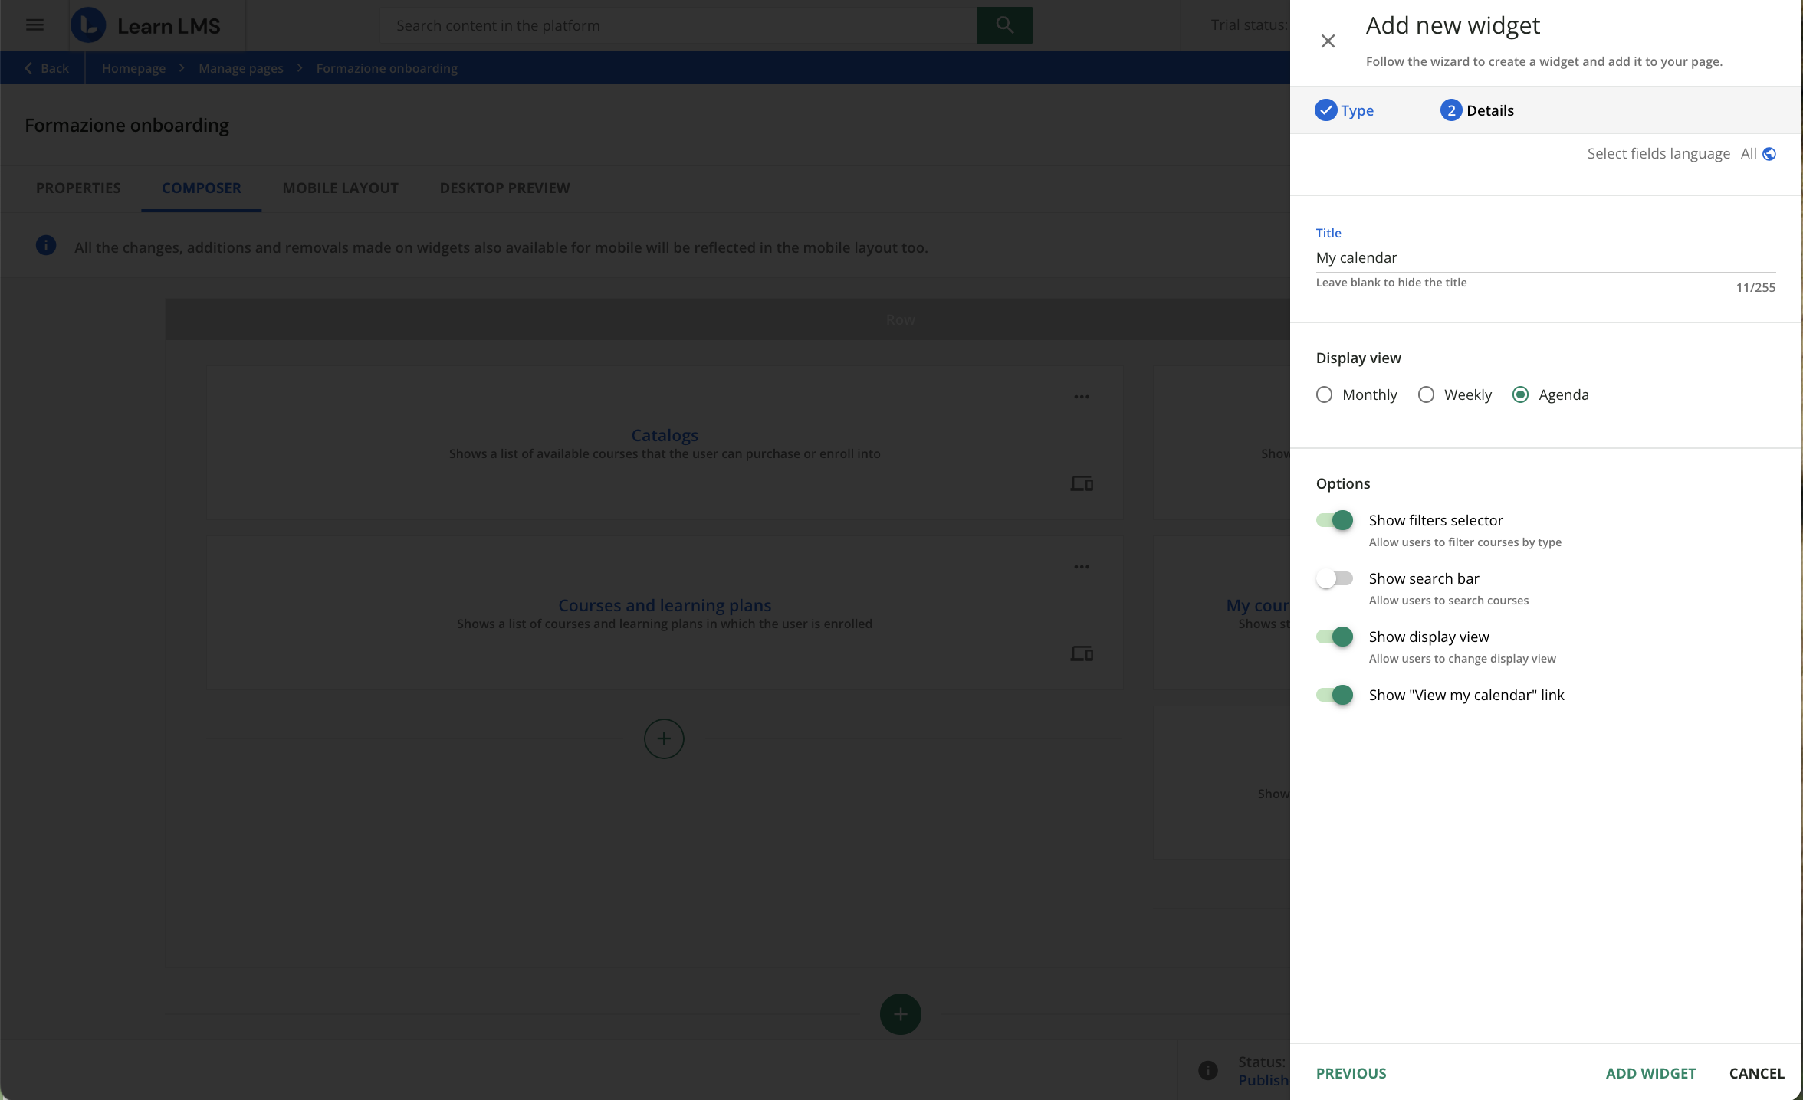This screenshot has height=1100, width=1803.
Task: Add a new row with green plus button
Action: point(900,1014)
